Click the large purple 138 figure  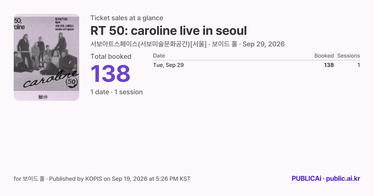pyautogui.click(x=110, y=74)
